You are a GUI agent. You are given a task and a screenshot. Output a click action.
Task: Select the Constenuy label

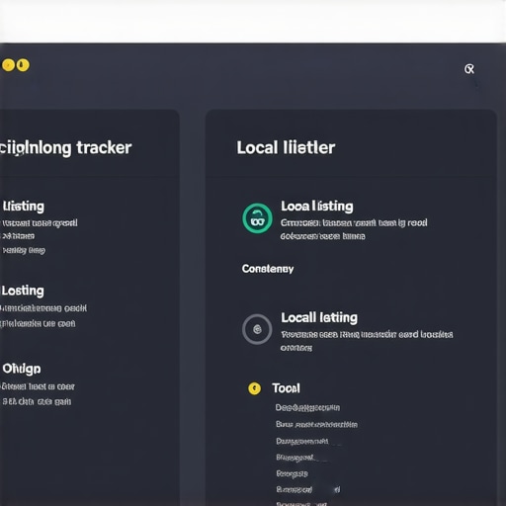pyautogui.click(x=268, y=269)
